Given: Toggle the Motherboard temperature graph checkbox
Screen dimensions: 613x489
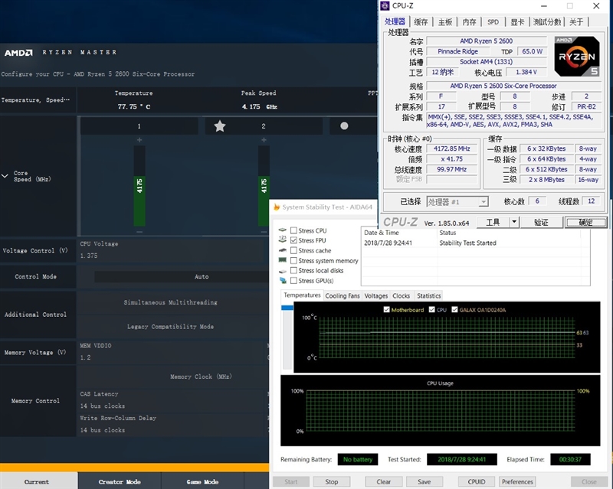Looking at the screenshot, I should (x=387, y=310).
